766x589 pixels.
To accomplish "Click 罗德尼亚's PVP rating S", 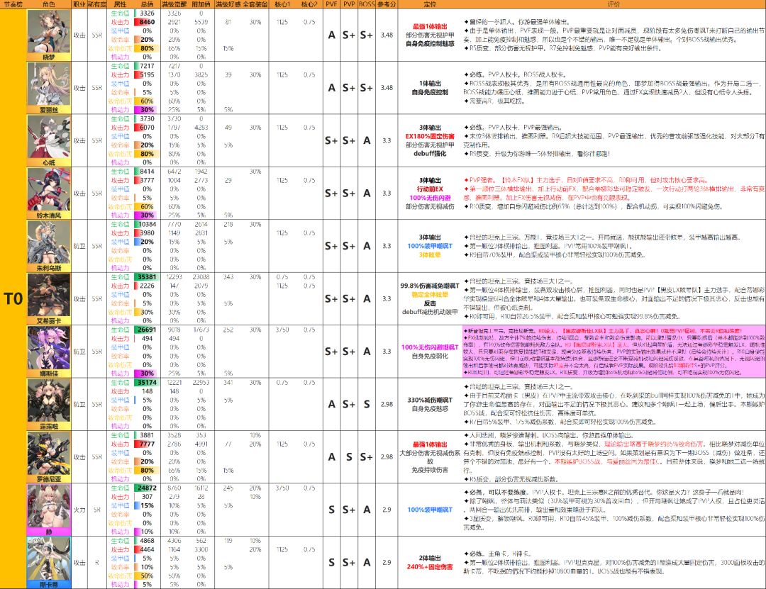I will coord(349,457).
